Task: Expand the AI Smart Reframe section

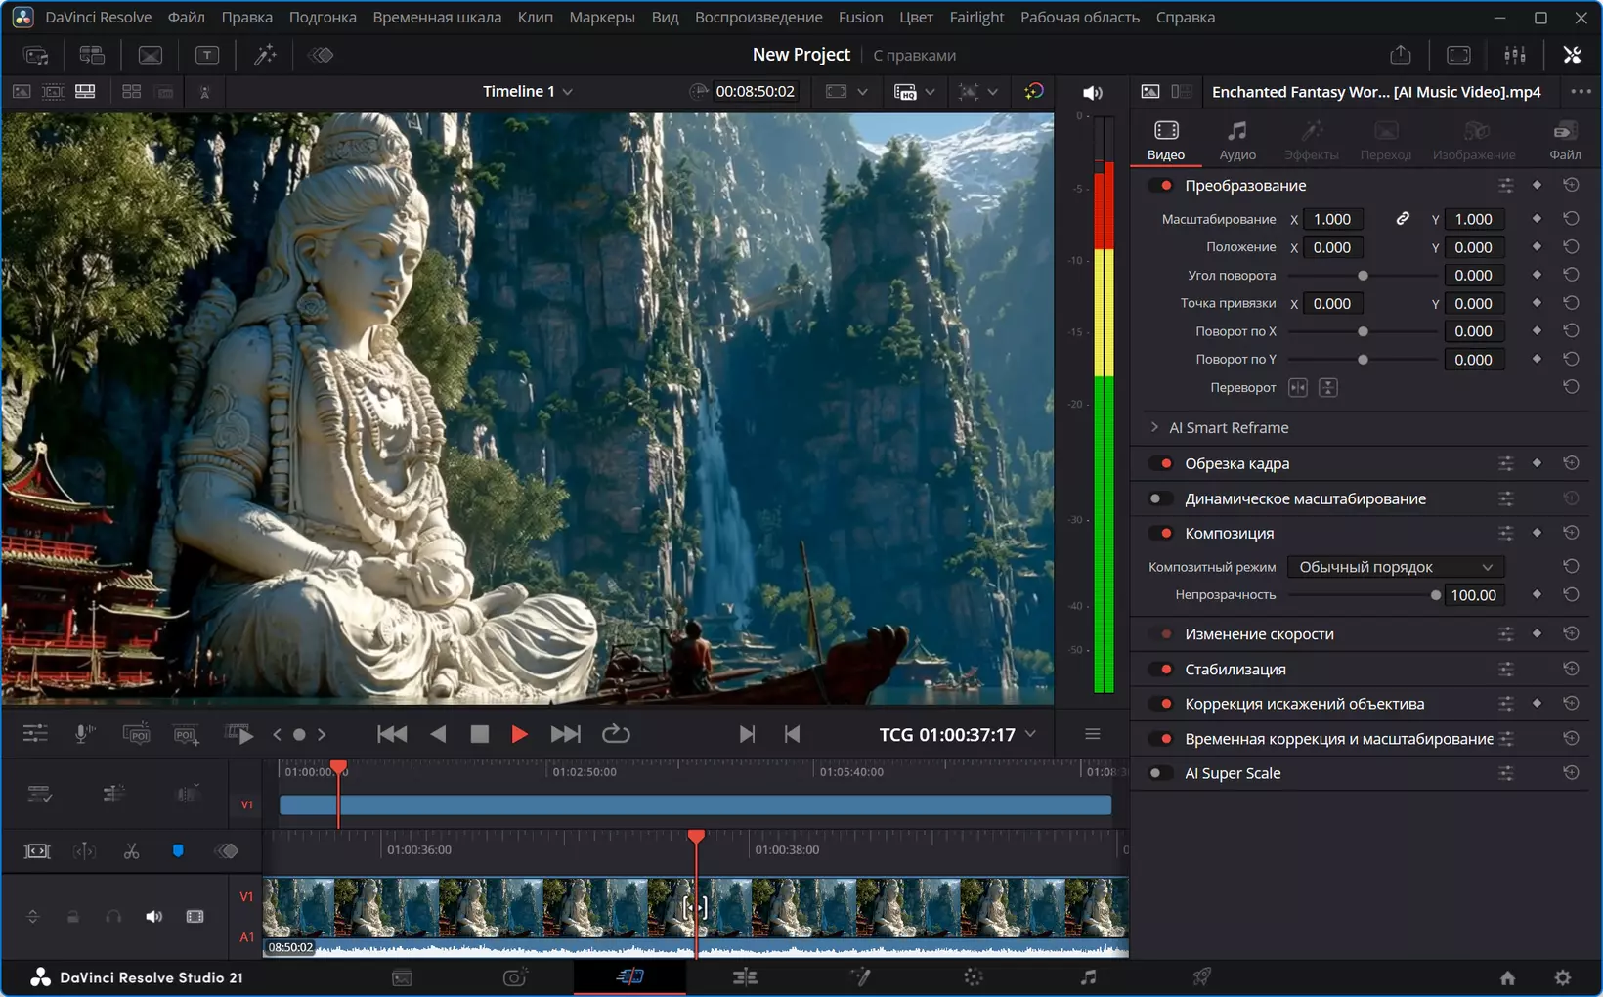Action: (x=1154, y=427)
